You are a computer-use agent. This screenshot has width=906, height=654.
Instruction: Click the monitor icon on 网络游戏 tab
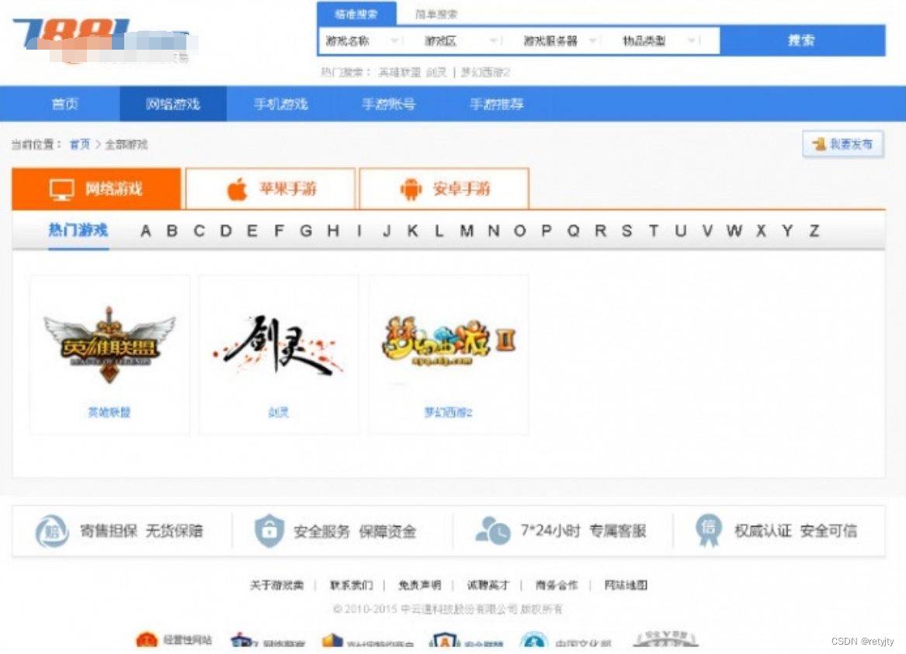[62, 189]
